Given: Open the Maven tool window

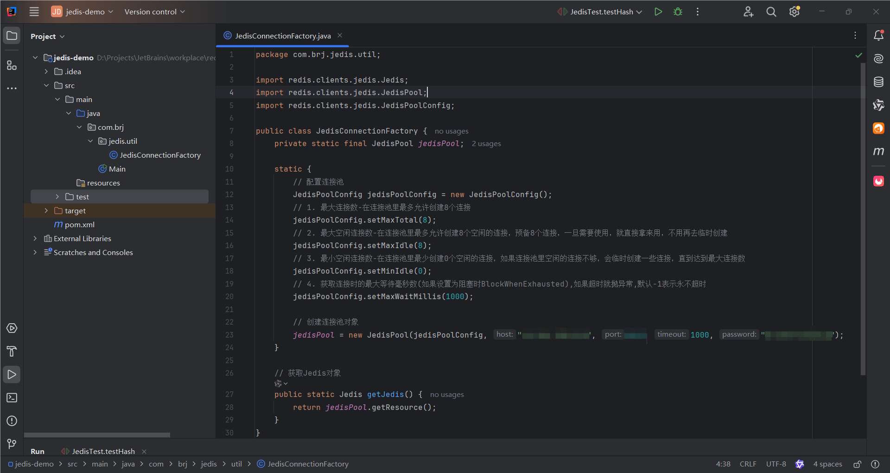Looking at the screenshot, I should click(879, 152).
